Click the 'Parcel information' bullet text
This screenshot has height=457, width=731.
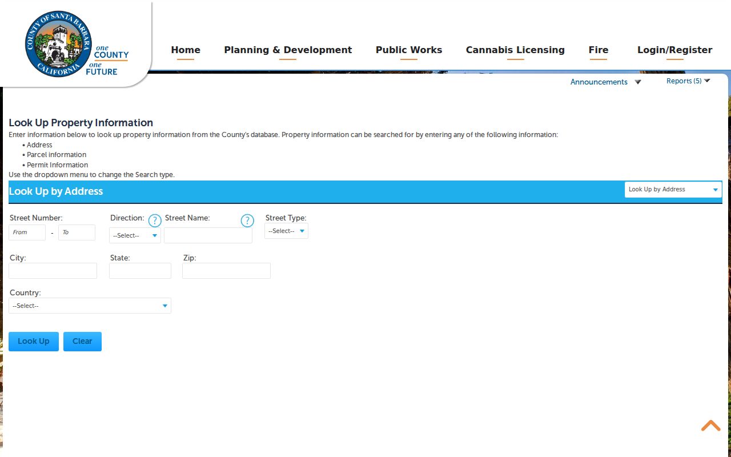coord(57,155)
